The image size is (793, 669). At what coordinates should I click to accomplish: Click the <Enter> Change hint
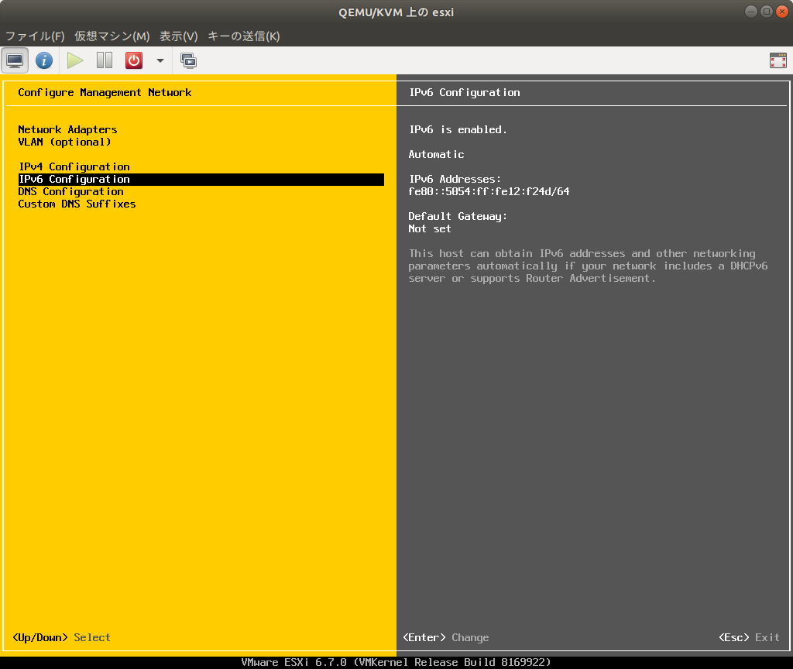click(x=445, y=638)
